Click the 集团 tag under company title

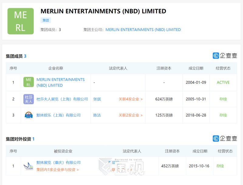tap(46, 20)
